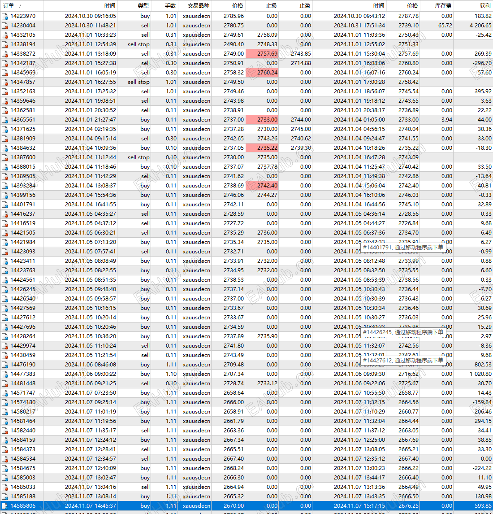
Task: Click open time 2024.10.30 11:48:21
Action: point(91,26)
